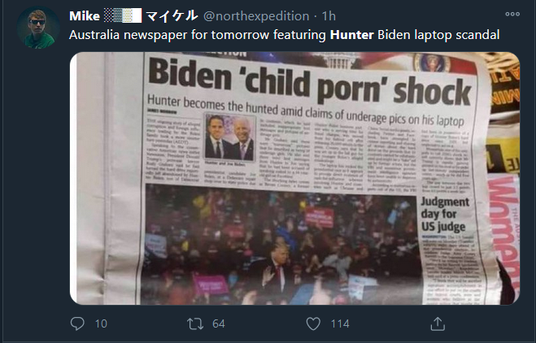The width and height of the screenshot is (536, 343).
Task: Click the Hunter and Joe Biden inset photo
Action: pos(229,137)
